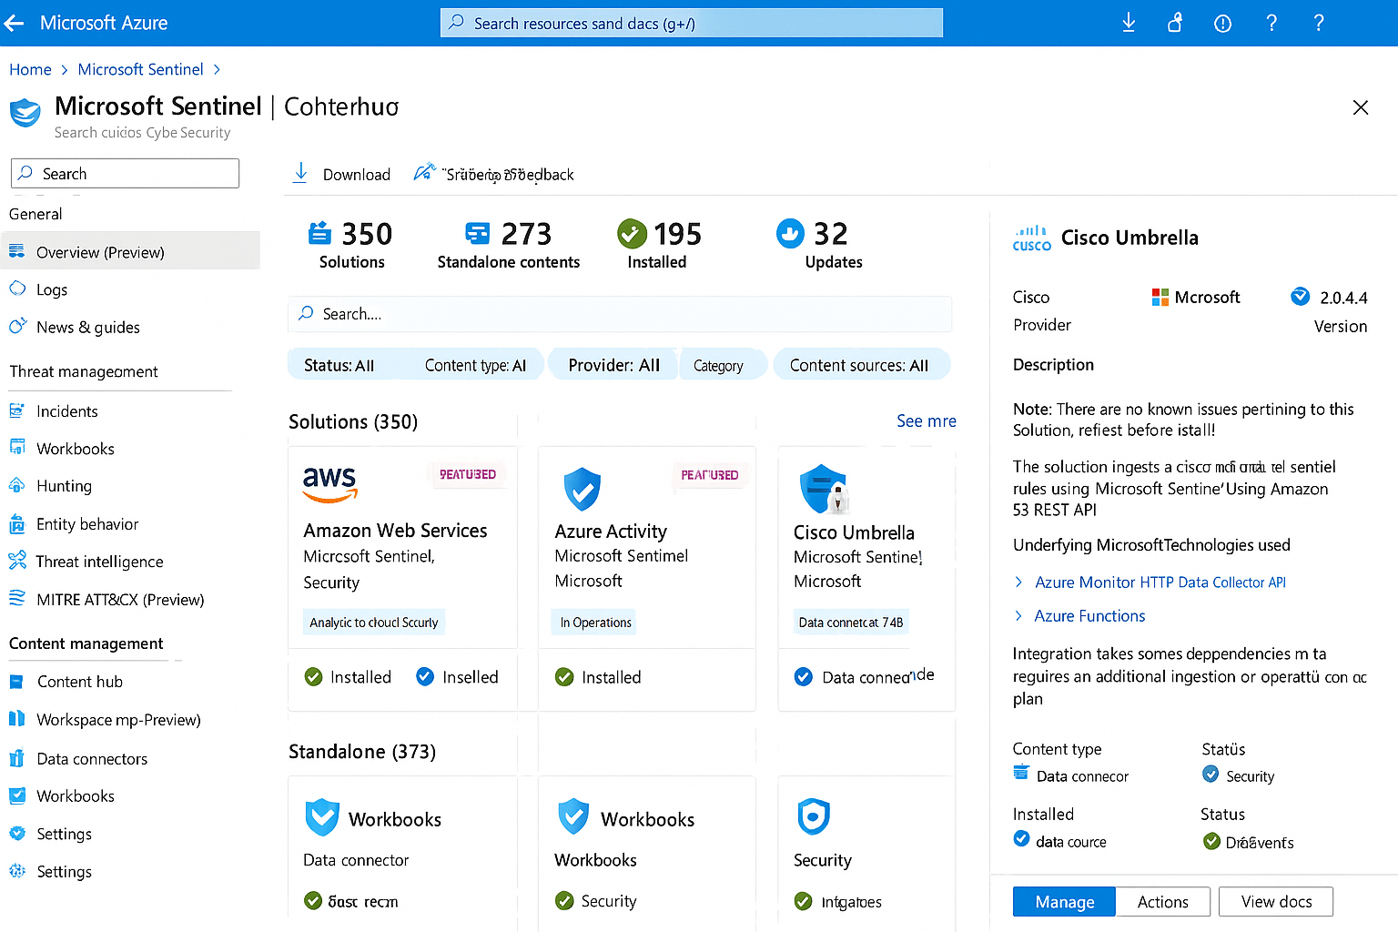Click the Microsoft Sentinel shield logo
Screen dimensions: 1398x932
(25, 114)
